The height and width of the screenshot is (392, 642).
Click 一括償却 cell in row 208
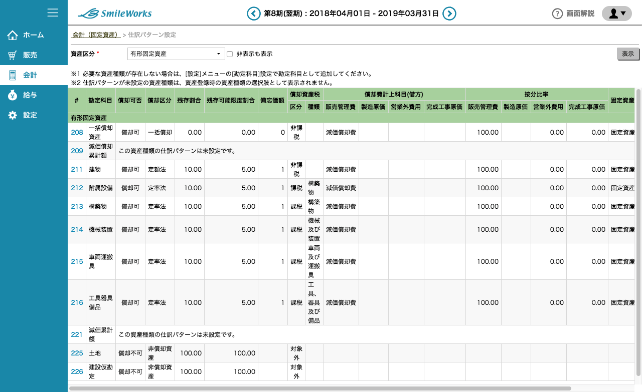[x=160, y=132]
